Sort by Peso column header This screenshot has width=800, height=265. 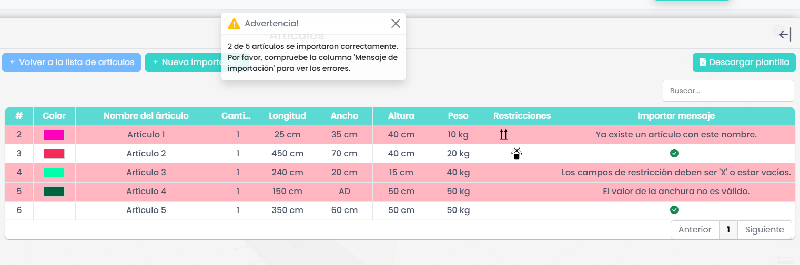pos(458,116)
